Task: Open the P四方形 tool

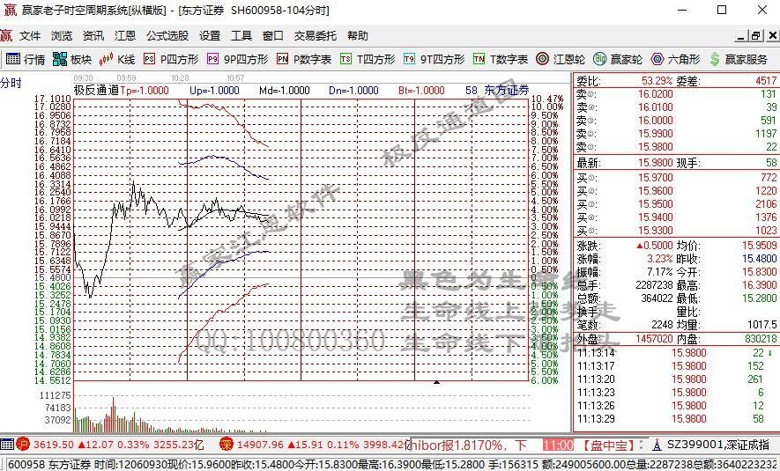Action: [x=171, y=60]
